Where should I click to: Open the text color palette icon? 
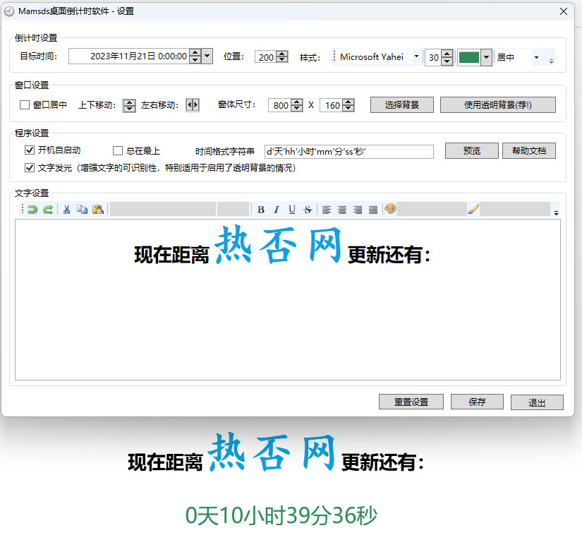pos(390,209)
